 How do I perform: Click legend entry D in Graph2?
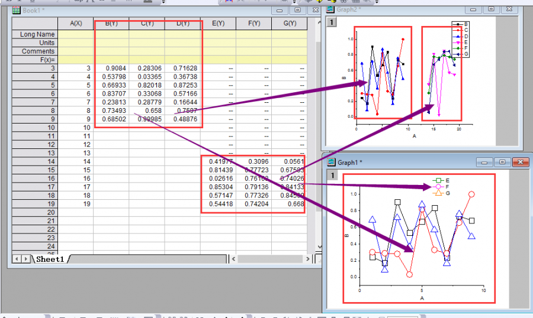[460, 36]
